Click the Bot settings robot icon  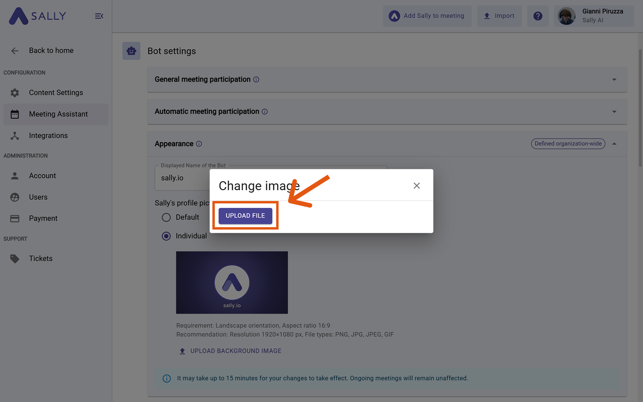click(x=131, y=51)
